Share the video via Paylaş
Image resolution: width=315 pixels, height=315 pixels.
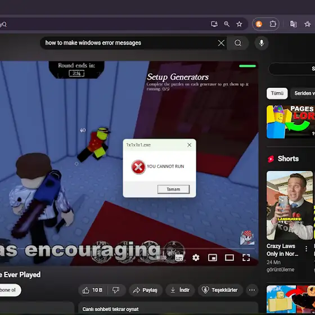tap(145, 290)
